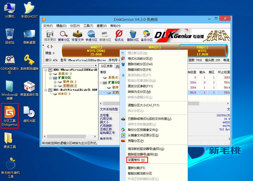Choose 格式化当前分区(F) in context menu
The height and width of the screenshot is (181, 253).
(154, 59)
